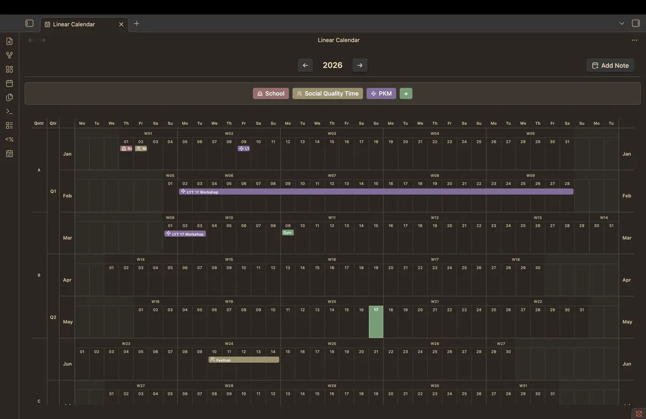Click the Qtr column header
This screenshot has height=419, width=646.
pos(53,123)
